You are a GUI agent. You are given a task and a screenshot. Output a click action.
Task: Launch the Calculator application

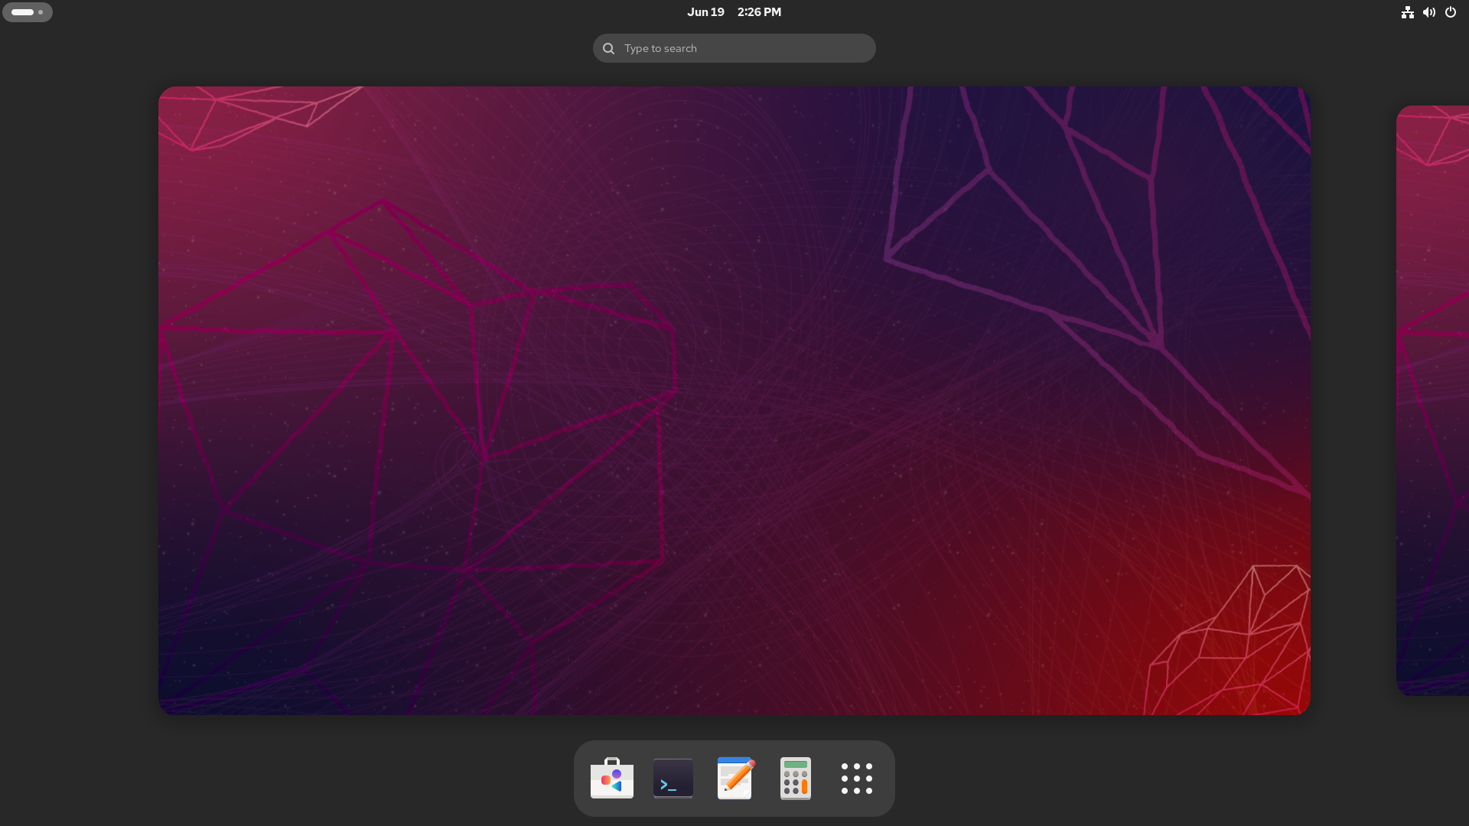795,778
